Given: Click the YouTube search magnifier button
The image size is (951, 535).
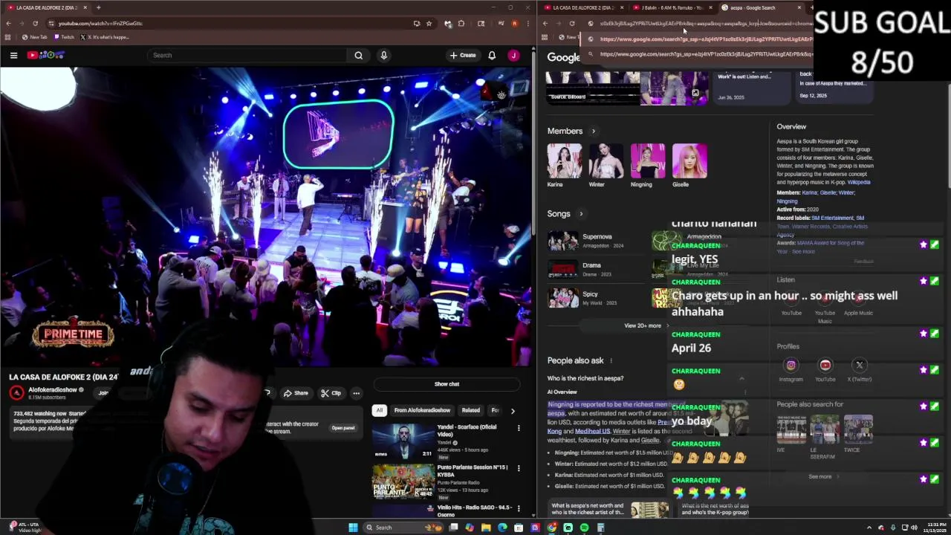Looking at the screenshot, I should [358, 55].
